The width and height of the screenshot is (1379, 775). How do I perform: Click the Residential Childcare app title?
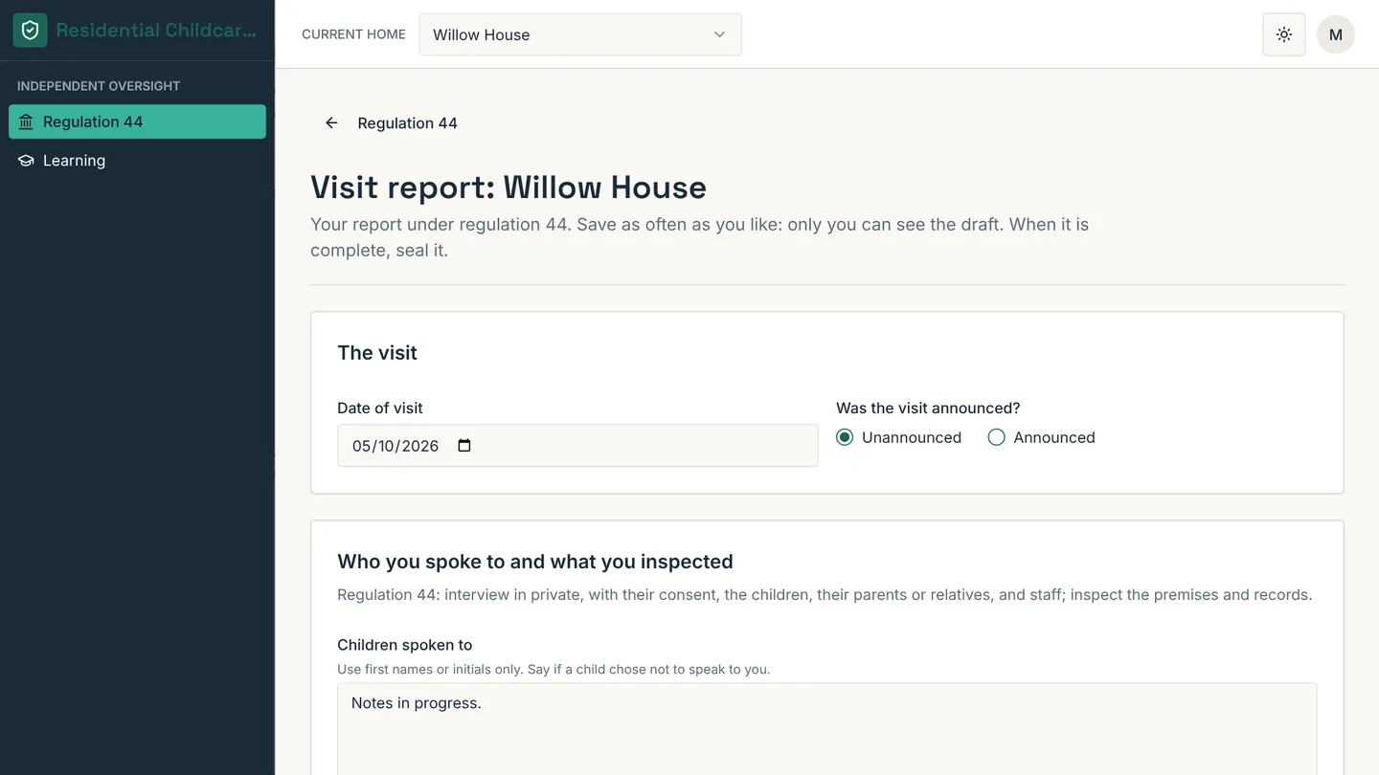156,31
